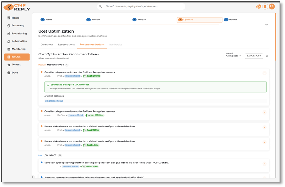Click the Export CSV button

click(254, 56)
